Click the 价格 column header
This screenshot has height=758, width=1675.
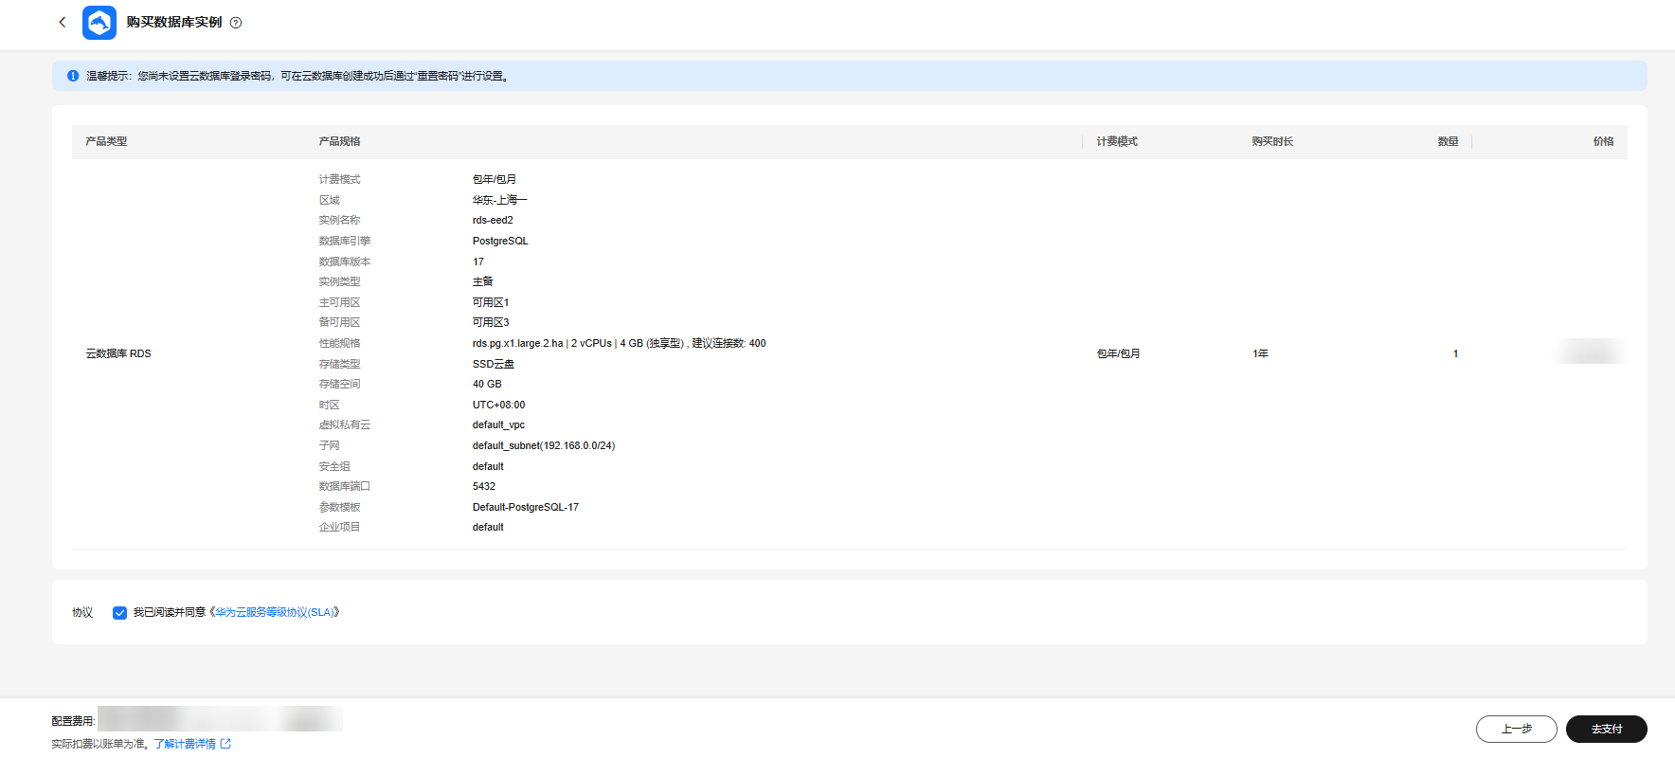coord(1603,141)
